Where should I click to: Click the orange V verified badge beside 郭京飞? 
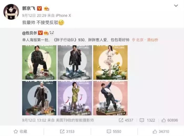pos(39,8)
